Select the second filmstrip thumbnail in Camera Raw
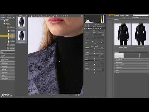The height and width of the screenshot is (112, 149). click(x=21, y=35)
